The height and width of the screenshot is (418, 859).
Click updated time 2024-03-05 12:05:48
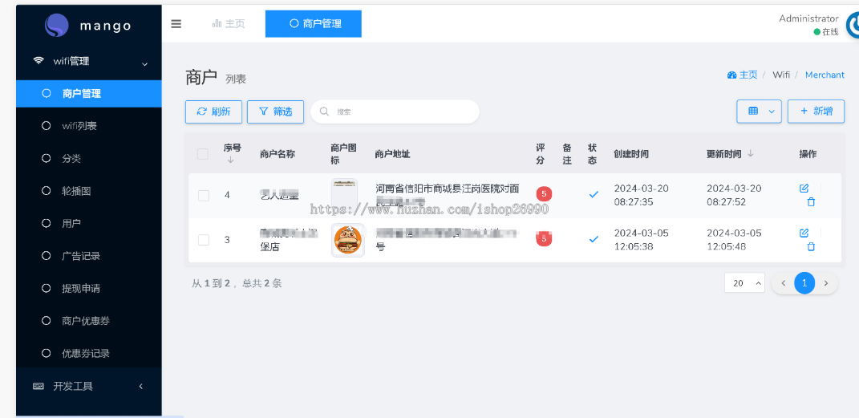[734, 240]
